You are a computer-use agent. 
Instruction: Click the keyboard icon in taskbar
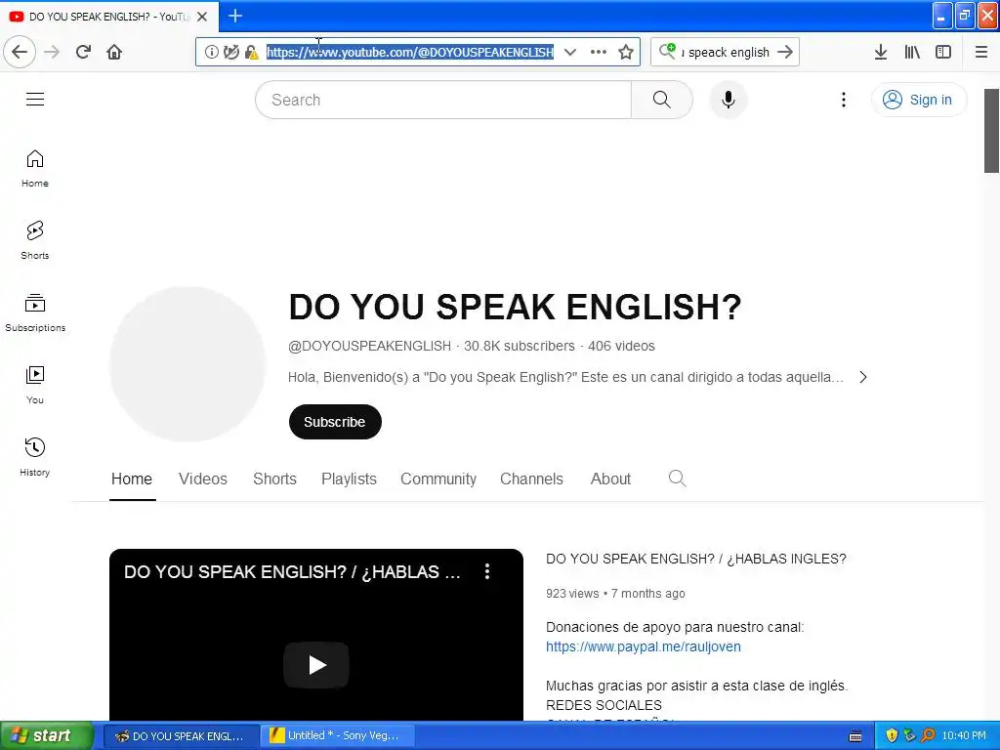855,736
